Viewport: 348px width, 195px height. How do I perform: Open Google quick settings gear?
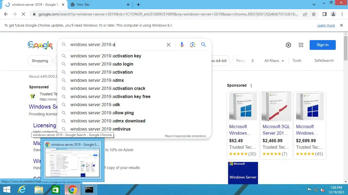coord(288,45)
